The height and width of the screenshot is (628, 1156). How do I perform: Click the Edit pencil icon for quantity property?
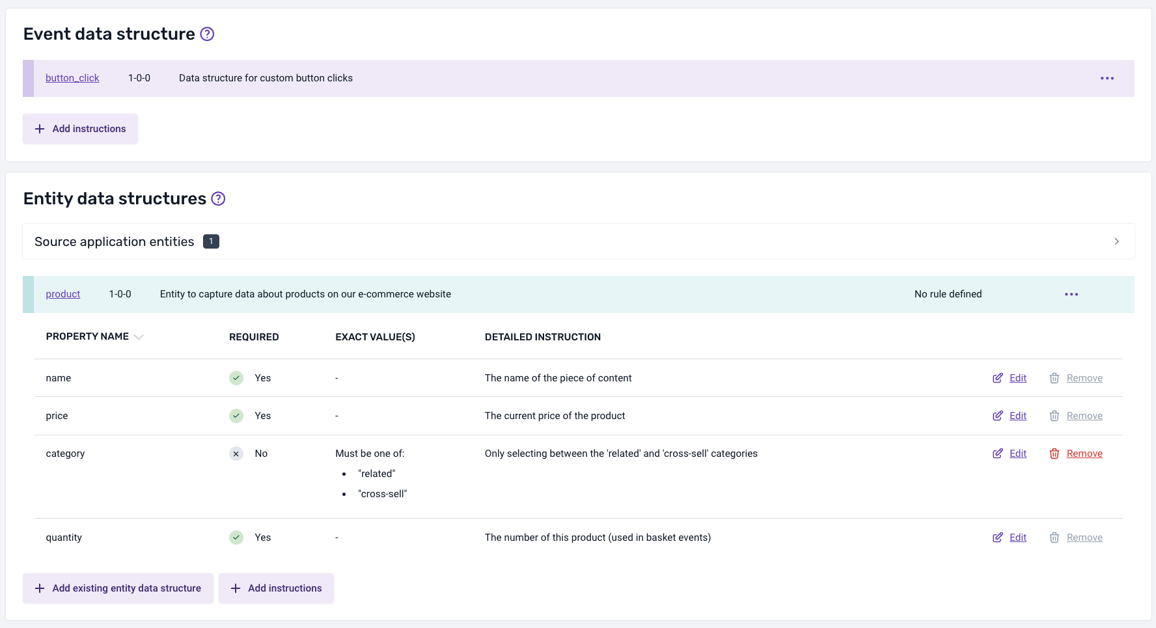coord(998,538)
